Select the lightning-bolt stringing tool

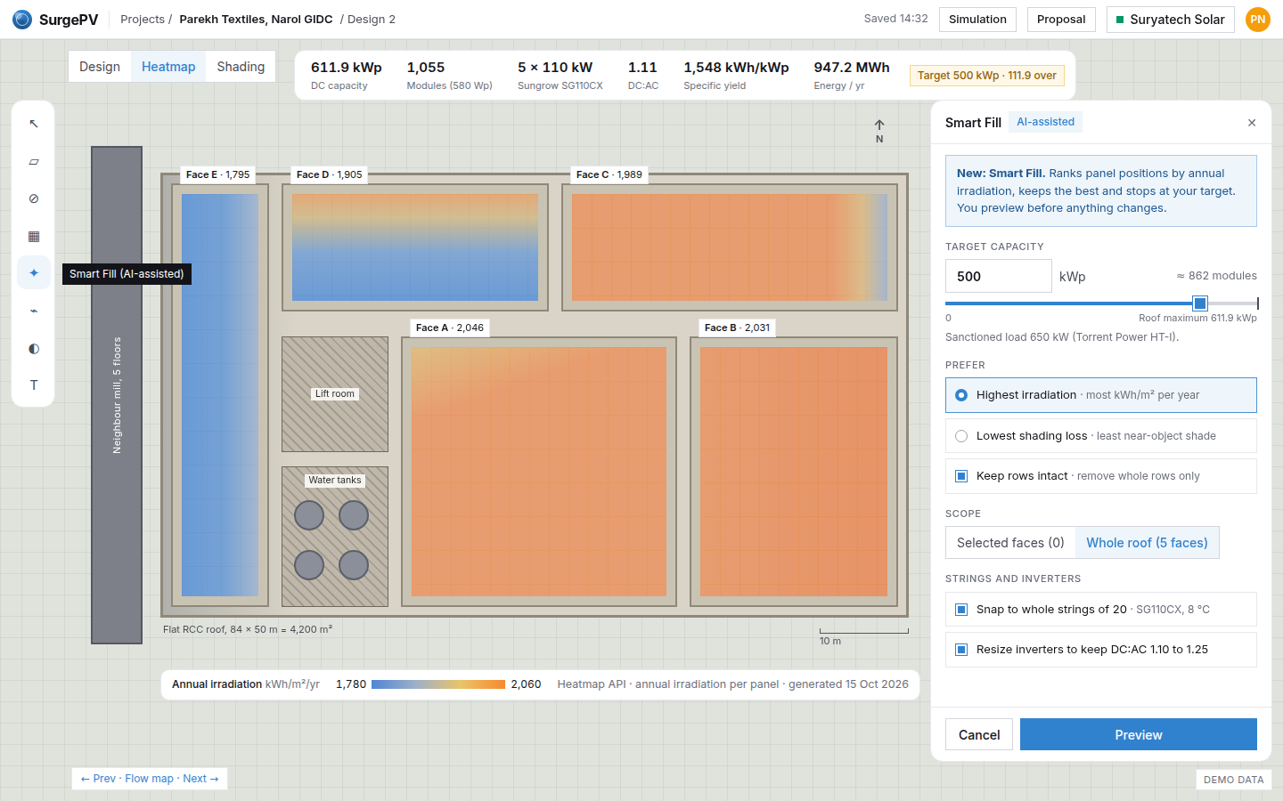click(x=34, y=311)
